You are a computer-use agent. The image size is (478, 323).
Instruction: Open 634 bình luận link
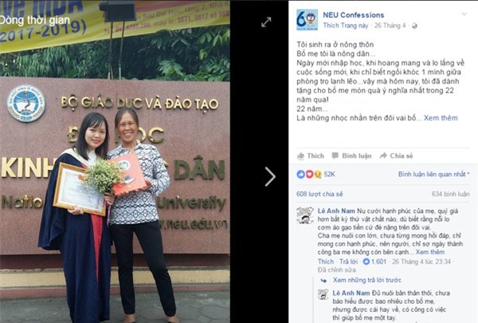pos(451,194)
